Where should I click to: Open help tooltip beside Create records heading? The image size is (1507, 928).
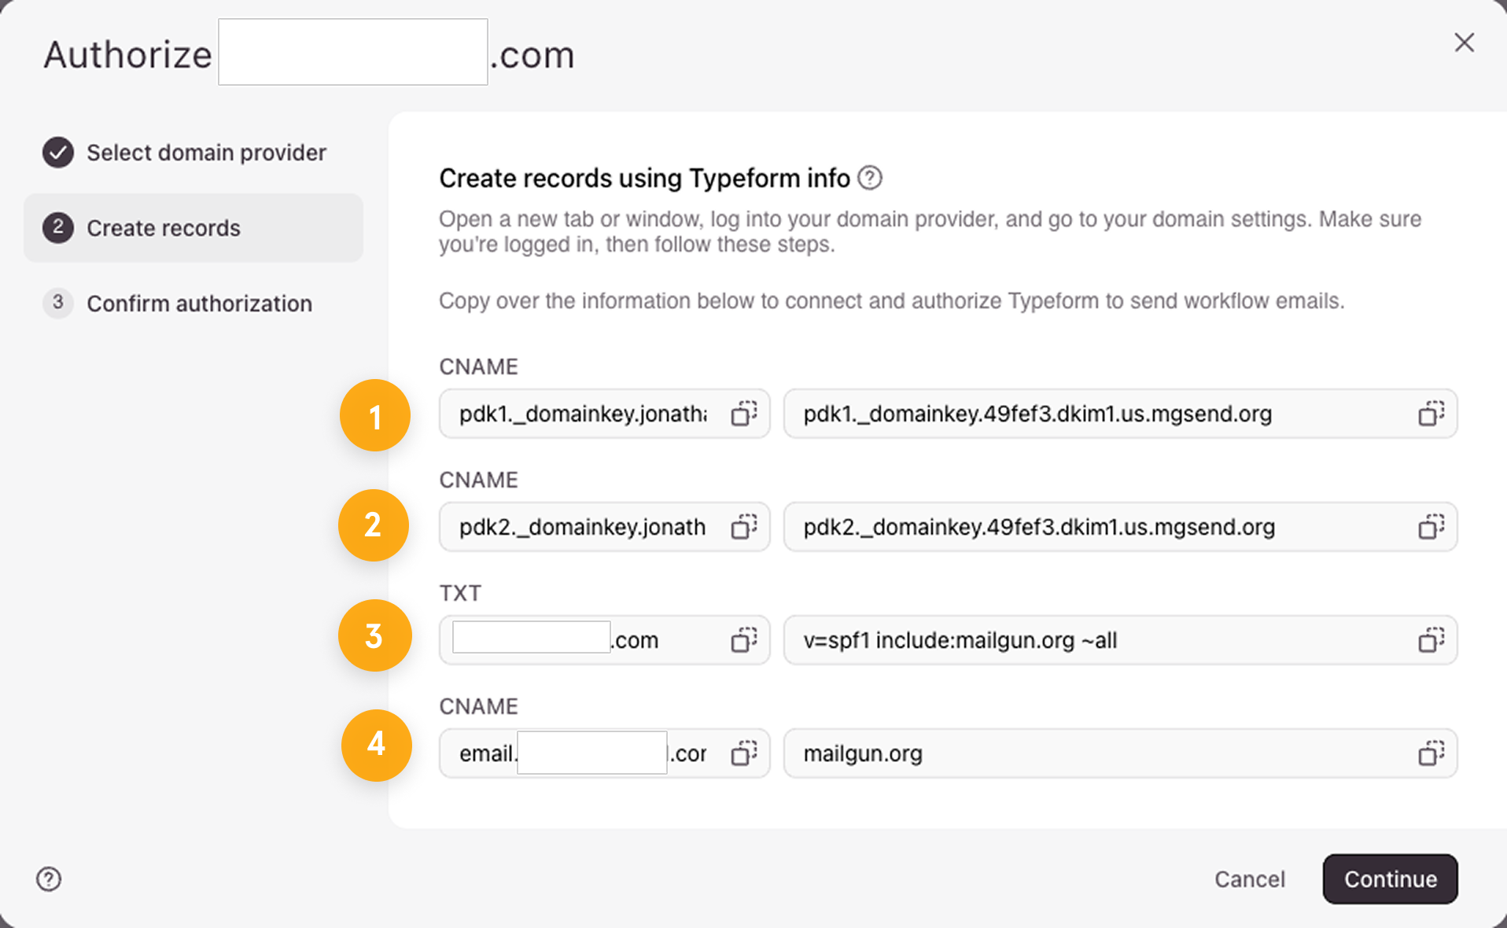coord(870,179)
